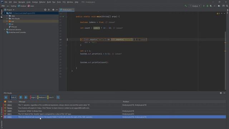Viewport: 229px width, 129px height.
Task: Click the expand all icon in Project panel
Action: (x=49, y=10)
